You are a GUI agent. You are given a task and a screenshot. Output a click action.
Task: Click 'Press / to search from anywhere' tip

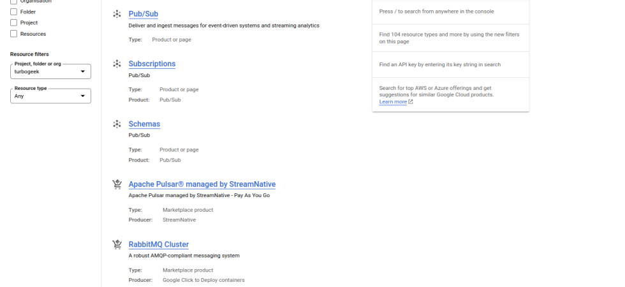coord(436,11)
